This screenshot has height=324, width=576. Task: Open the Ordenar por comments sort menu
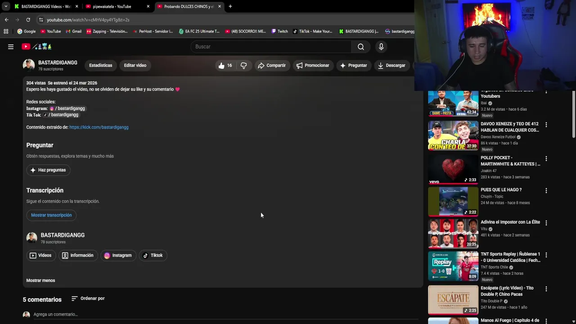point(88,298)
